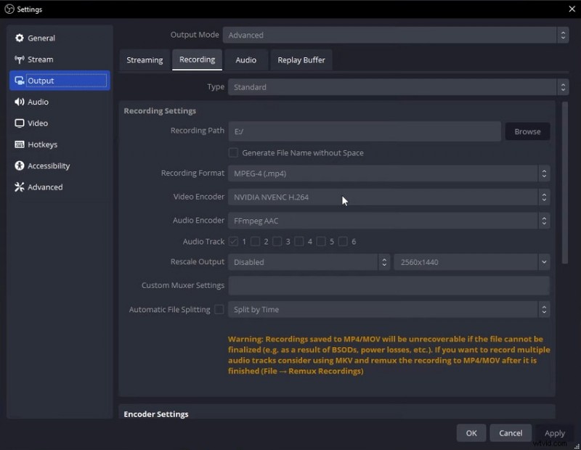
Task: Open the Replay Buffer tab
Action: [x=301, y=60]
